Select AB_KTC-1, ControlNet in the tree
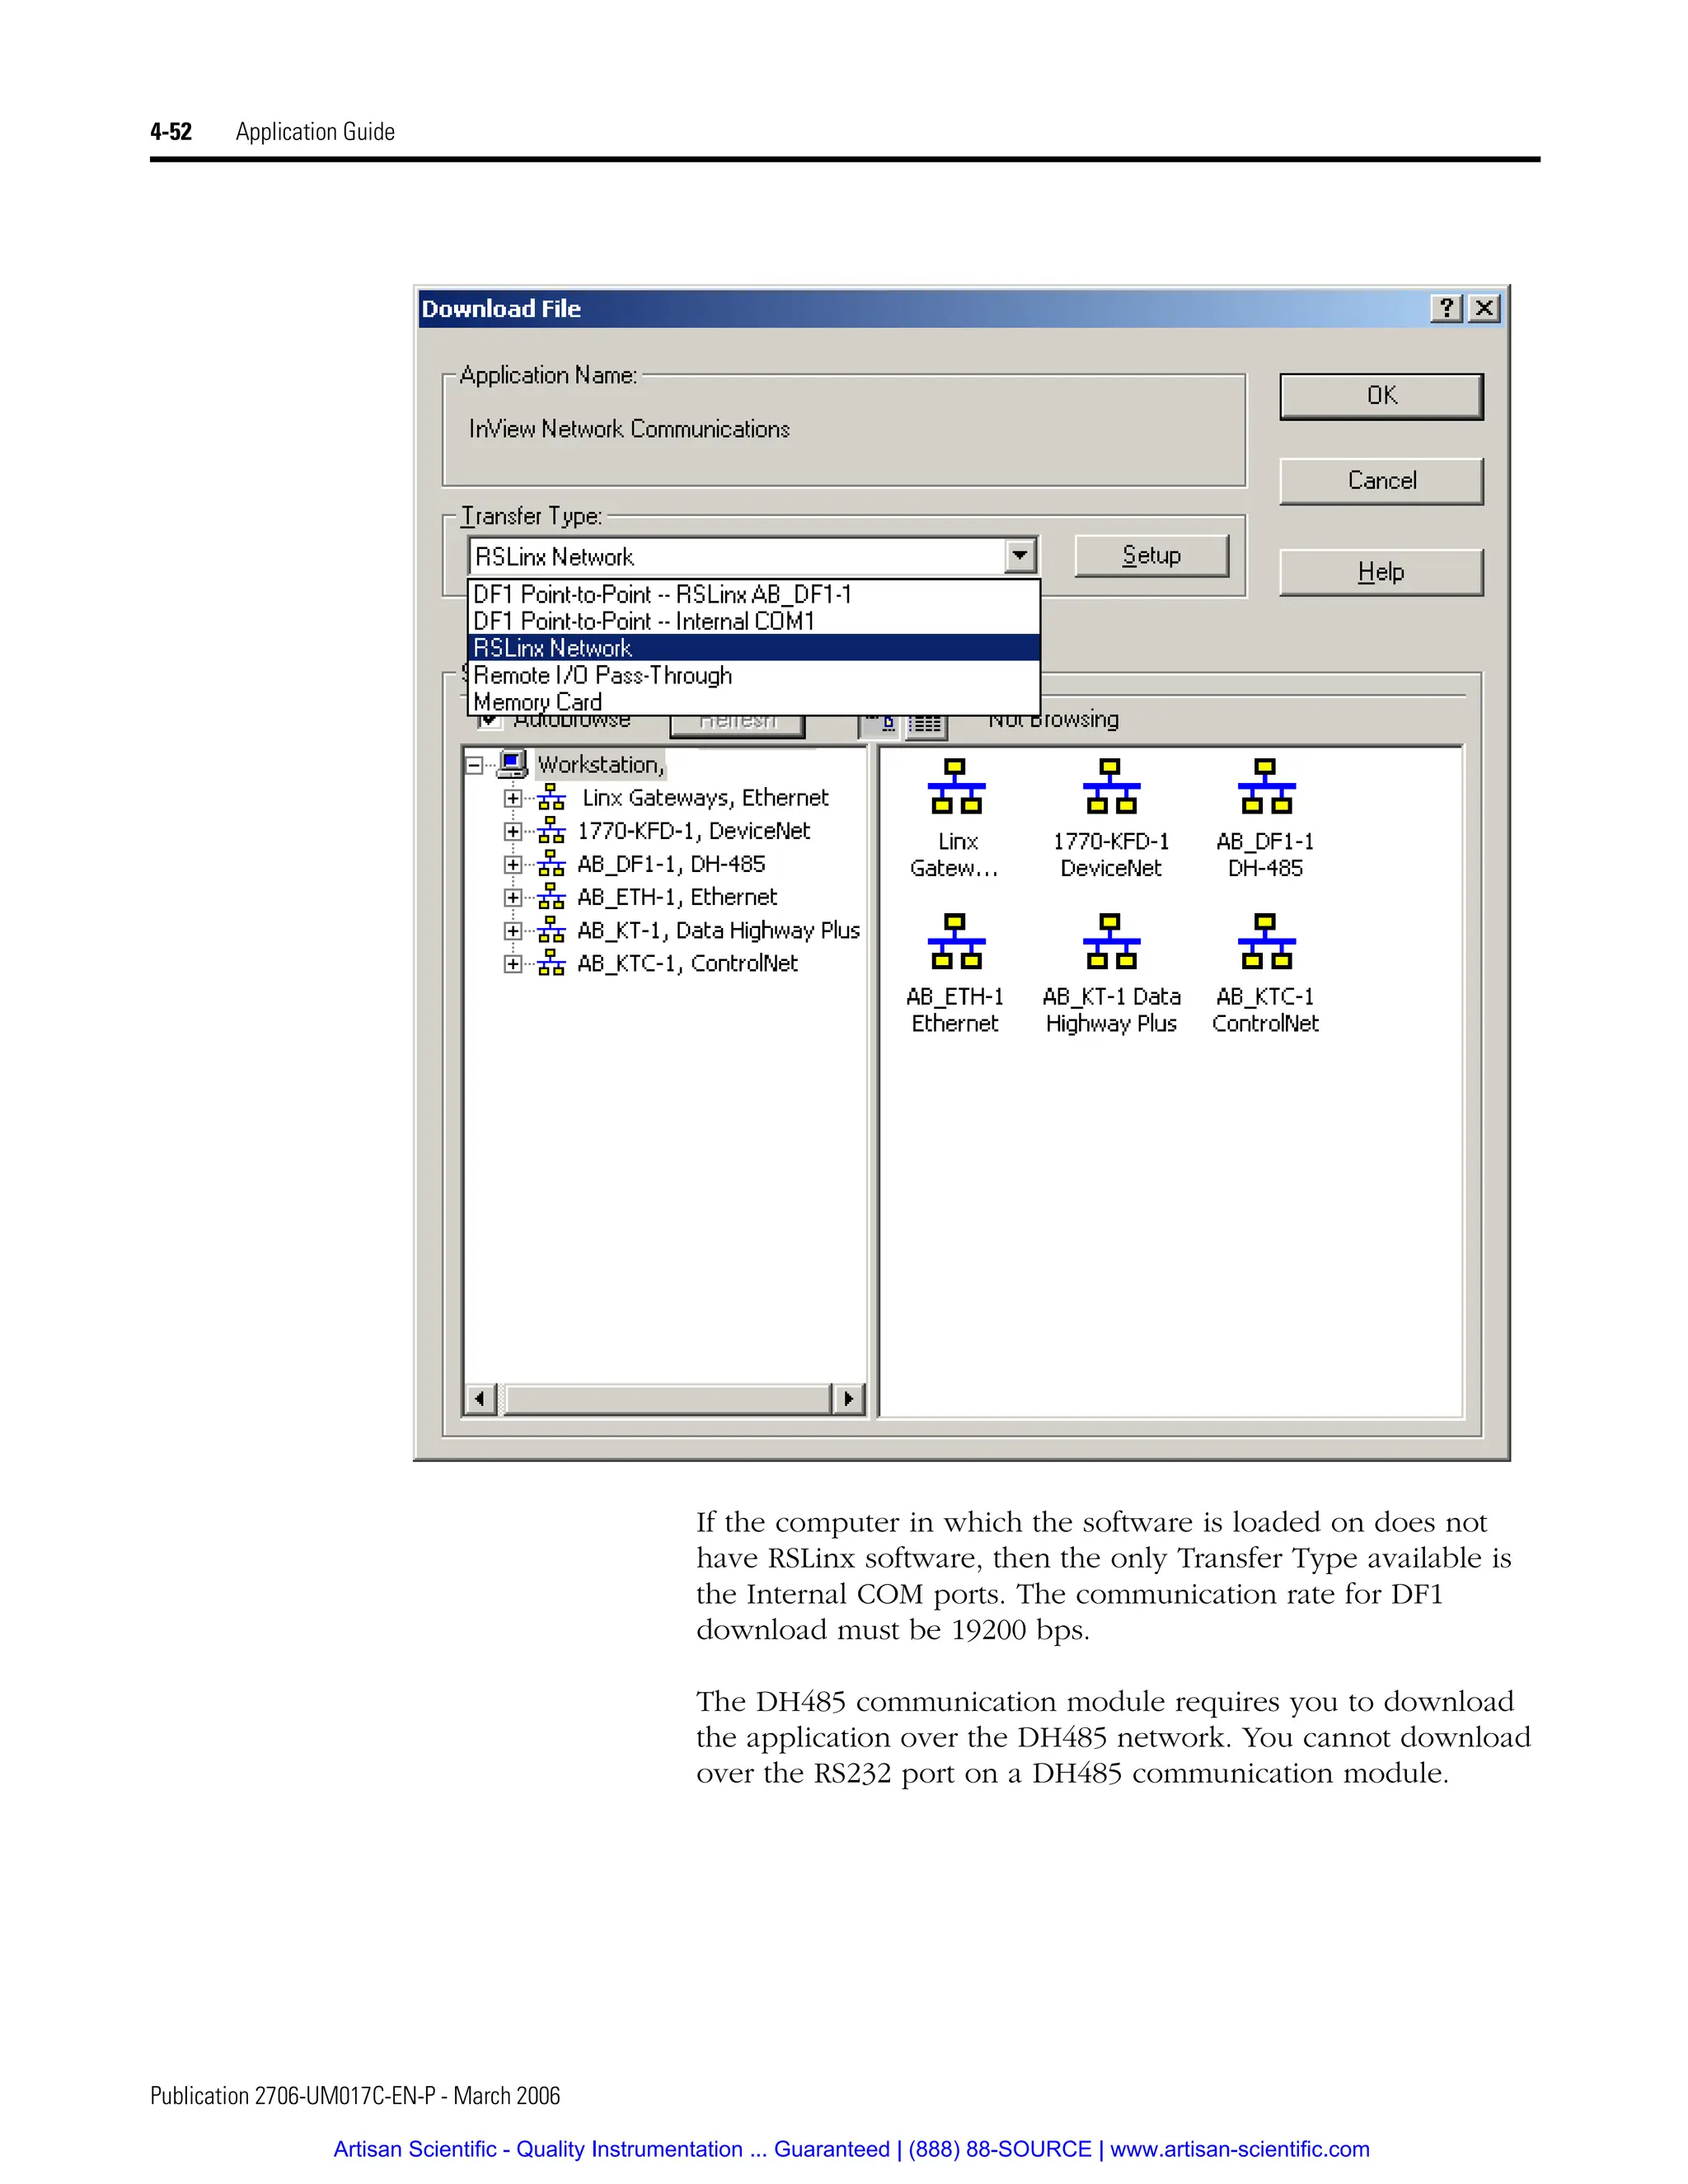This screenshot has height=2184, width=1688. pos(687,964)
